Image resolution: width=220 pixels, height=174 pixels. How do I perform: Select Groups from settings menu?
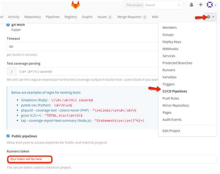click(x=168, y=35)
